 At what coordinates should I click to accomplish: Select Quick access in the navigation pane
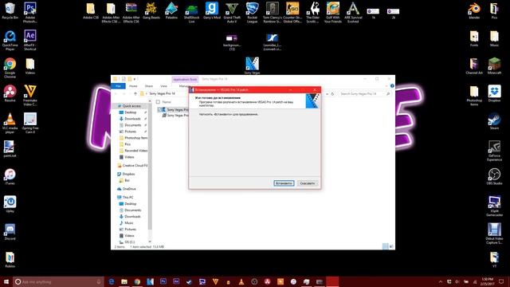[x=131, y=106]
